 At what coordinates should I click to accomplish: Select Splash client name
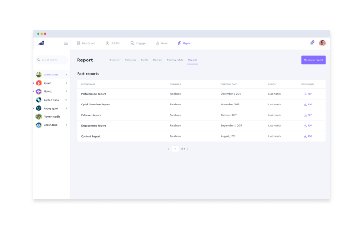(47, 83)
